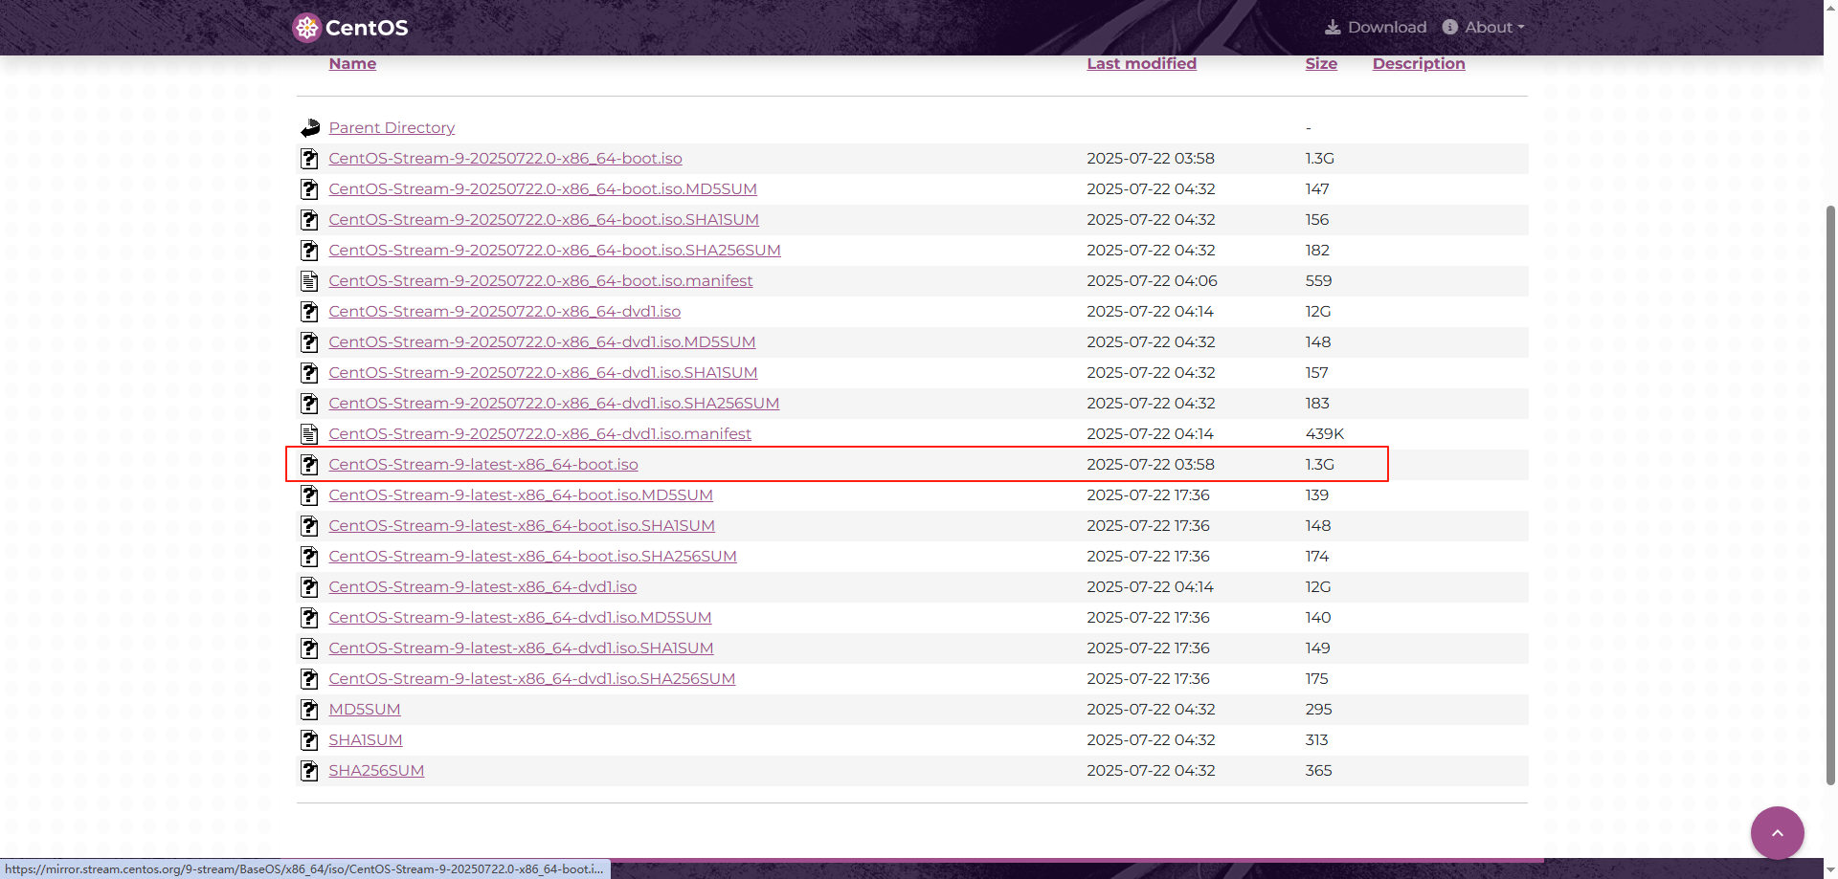The width and height of the screenshot is (1838, 879).
Task: Click file icon beside SHA1SUM
Action: click(x=309, y=740)
